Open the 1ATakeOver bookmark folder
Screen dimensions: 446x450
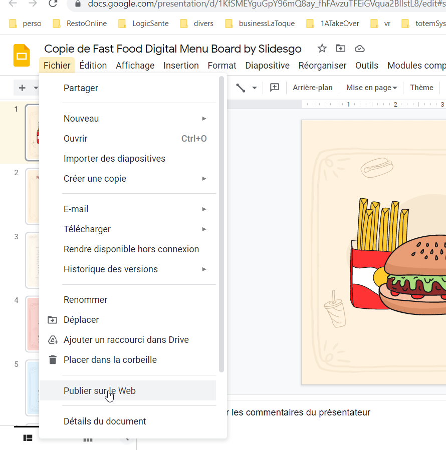click(333, 24)
